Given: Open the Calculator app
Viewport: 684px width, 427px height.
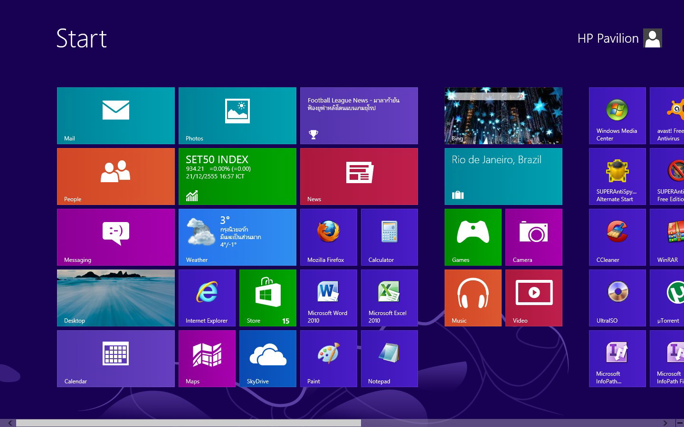Looking at the screenshot, I should (x=389, y=237).
